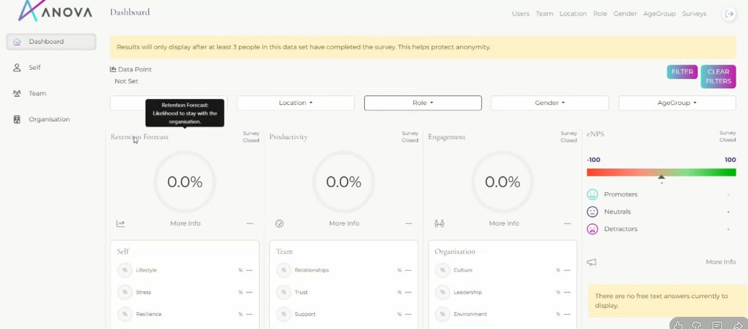This screenshot has height=329, width=748.
Task: Click the 'Dashboard' page title text
Action: 130,12
